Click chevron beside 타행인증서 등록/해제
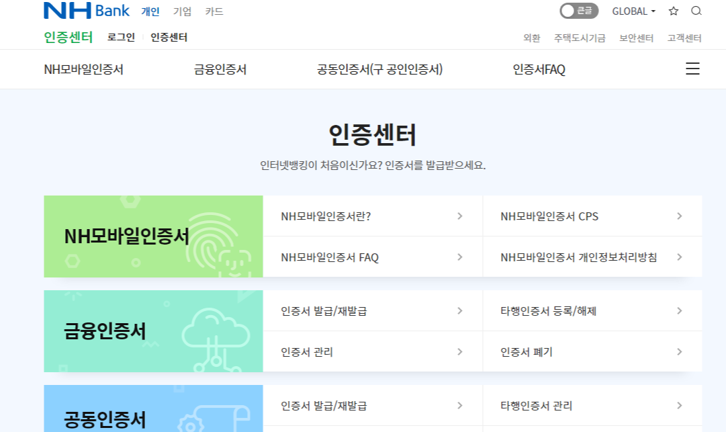The image size is (726, 432). [x=679, y=310]
